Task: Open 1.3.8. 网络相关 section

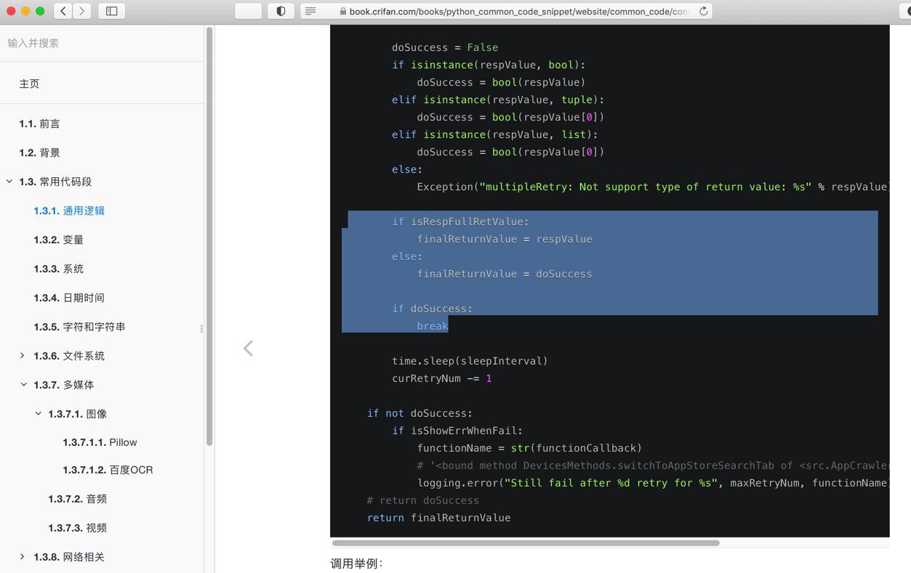Action: tap(69, 557)
